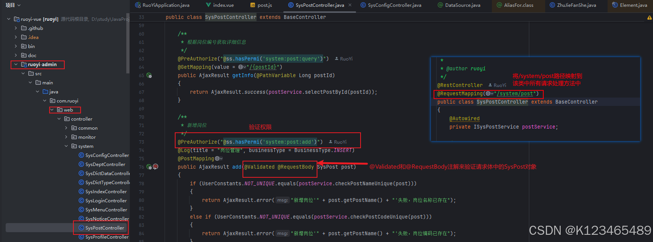Click the SysConfigController class icon in tree
This screenshot has width=653, height=242.
[81, 155]
